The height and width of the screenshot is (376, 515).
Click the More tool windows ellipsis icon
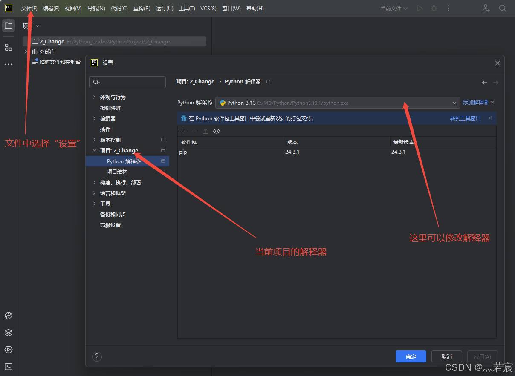coord(9,64)
